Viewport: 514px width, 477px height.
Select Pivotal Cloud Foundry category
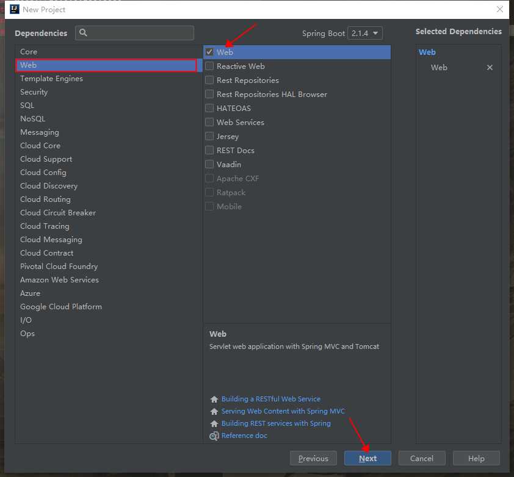coord(109,267)
